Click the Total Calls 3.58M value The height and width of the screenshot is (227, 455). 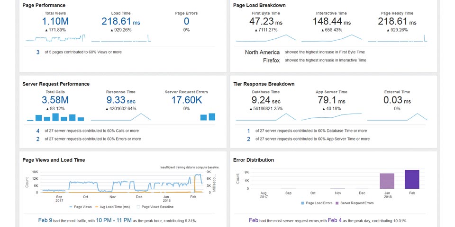(55, 100)
